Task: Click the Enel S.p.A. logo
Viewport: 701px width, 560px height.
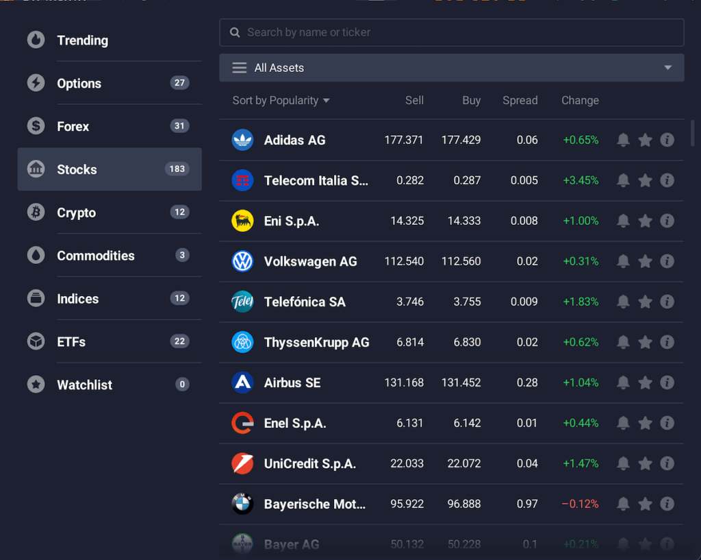Action: 243,423
